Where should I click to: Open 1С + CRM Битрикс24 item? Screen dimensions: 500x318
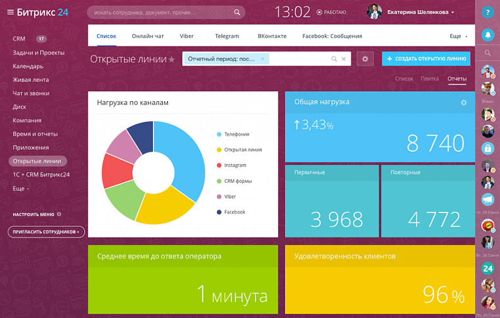pyautogui.click(x=41, y=175)
